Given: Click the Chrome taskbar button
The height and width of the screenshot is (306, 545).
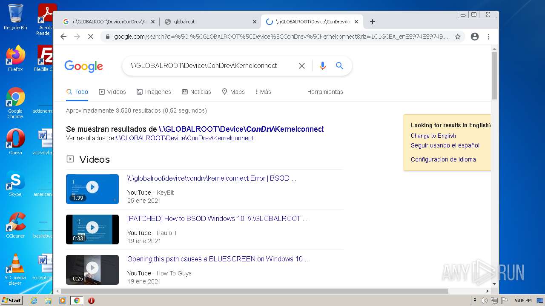Looking at the screenshot, I should (77, 300).
